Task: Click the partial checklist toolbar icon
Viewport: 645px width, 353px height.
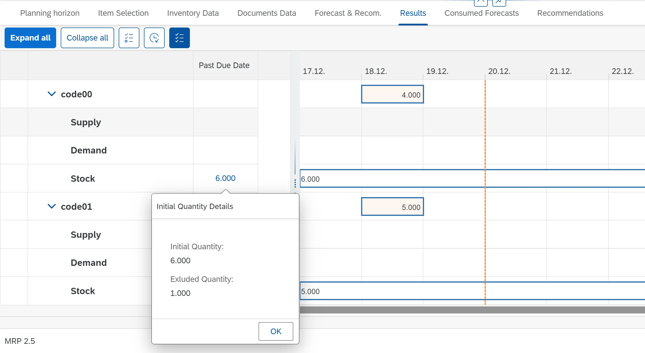Action: (129, 38)
